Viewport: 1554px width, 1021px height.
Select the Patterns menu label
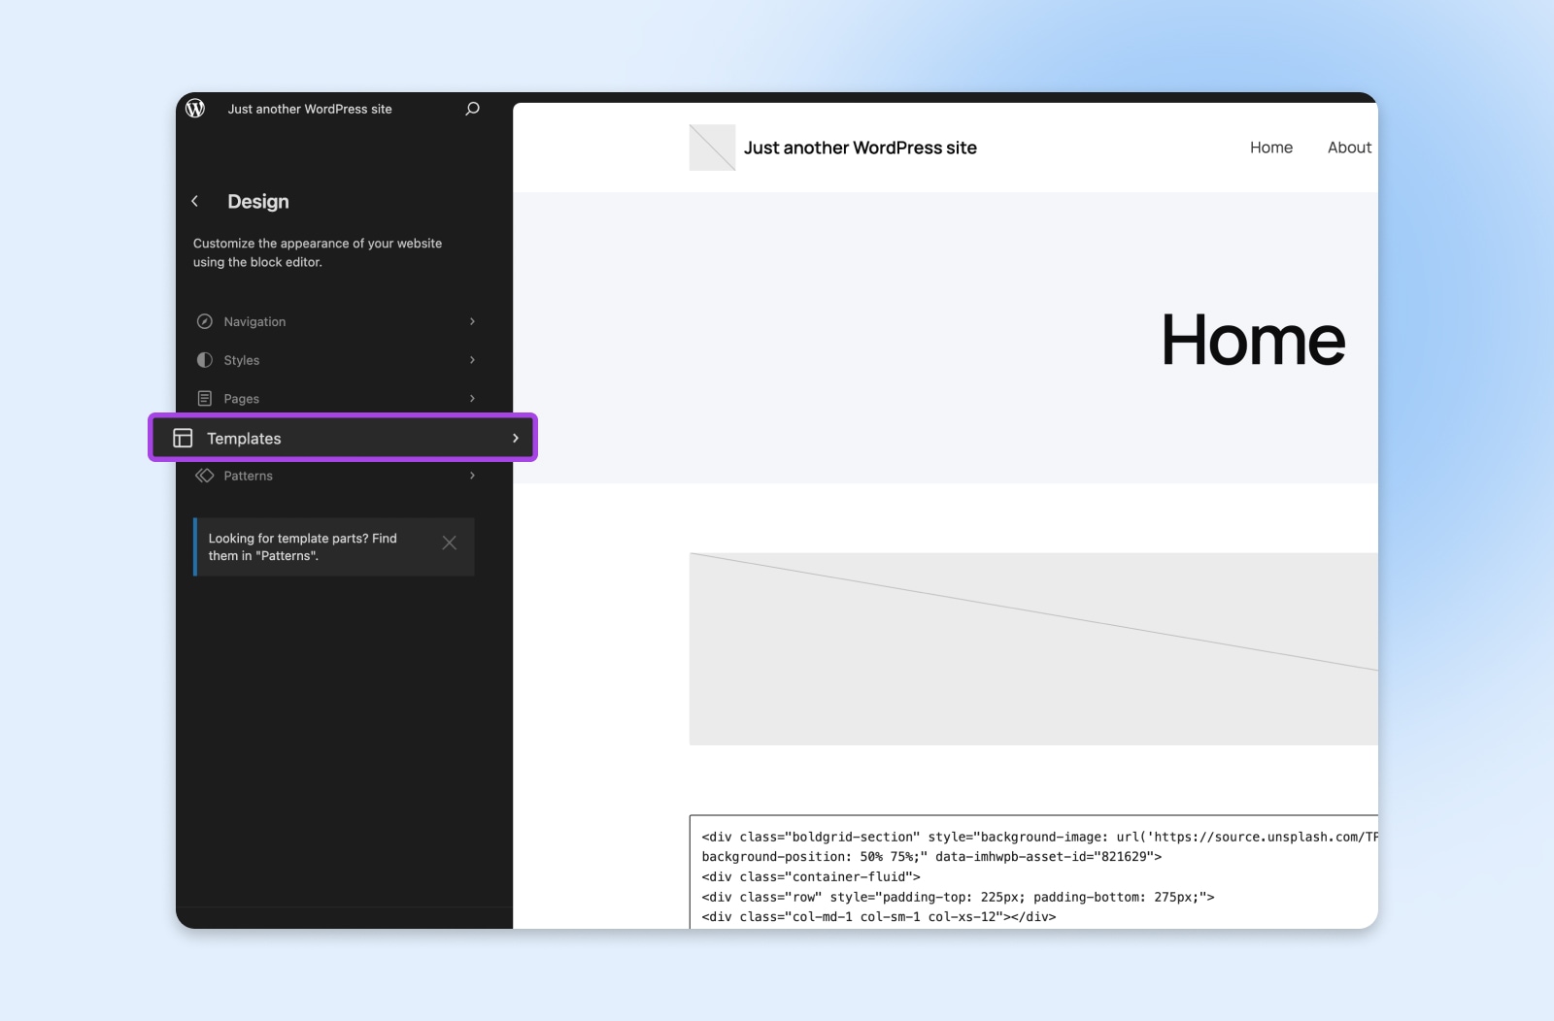click(248, 476)
